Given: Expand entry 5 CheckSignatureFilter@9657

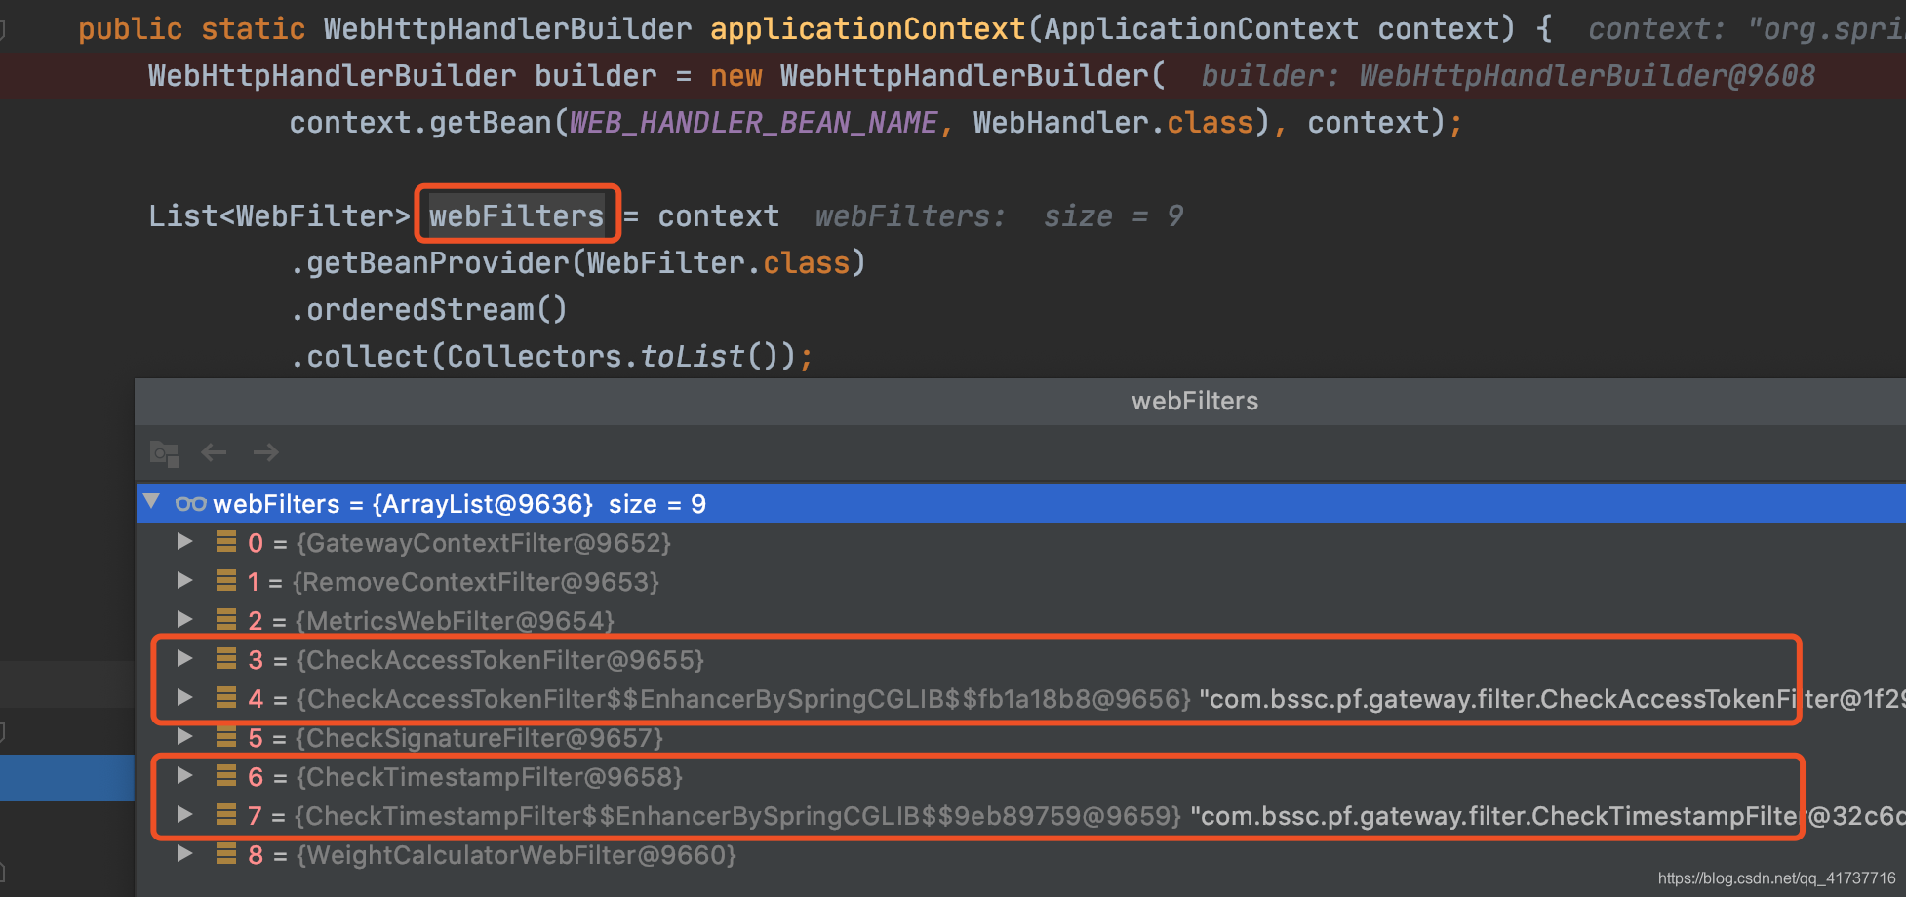Looking at the screenshot, I should pos(184,736).
